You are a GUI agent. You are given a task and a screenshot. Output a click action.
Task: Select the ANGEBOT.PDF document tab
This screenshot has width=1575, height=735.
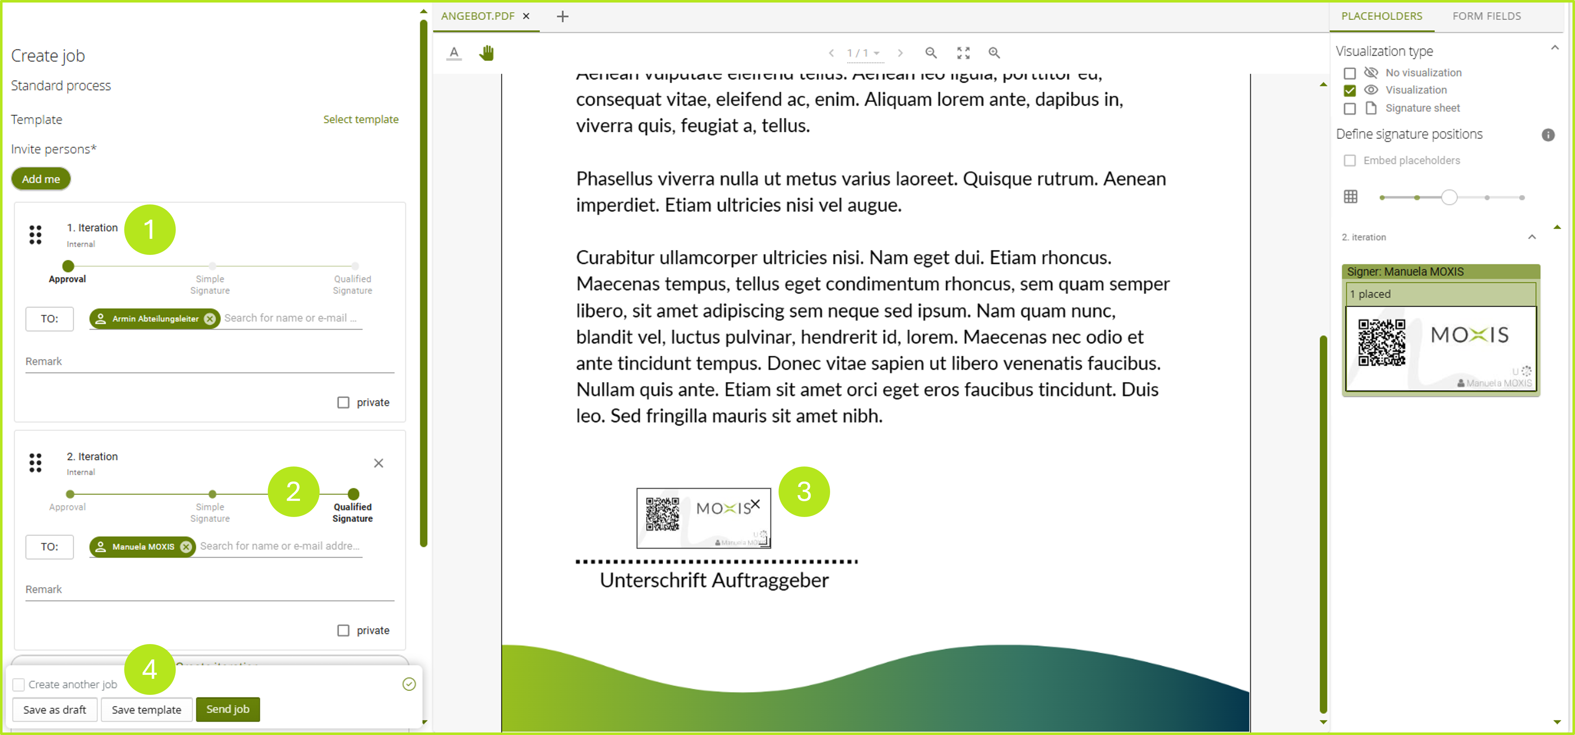(478, 16)
